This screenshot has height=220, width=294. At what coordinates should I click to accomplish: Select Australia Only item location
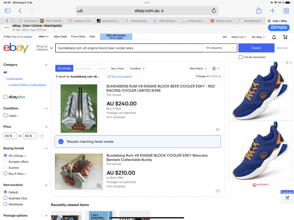pyautogui.click(x=6, y=198)
